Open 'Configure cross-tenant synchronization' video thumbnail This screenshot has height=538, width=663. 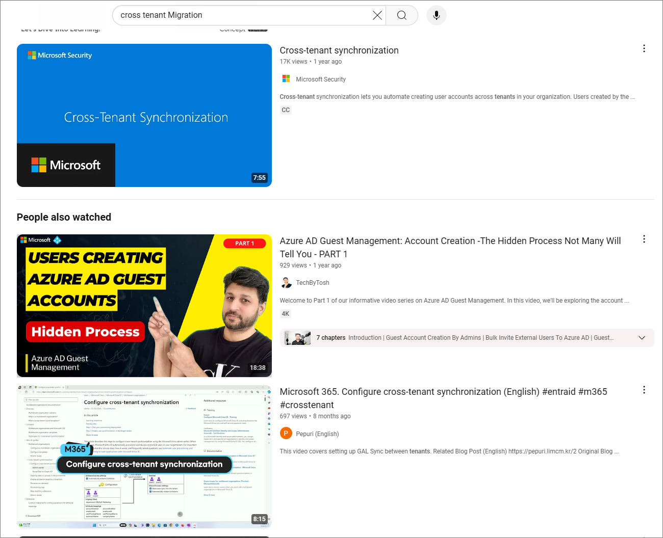click(144, 456)
